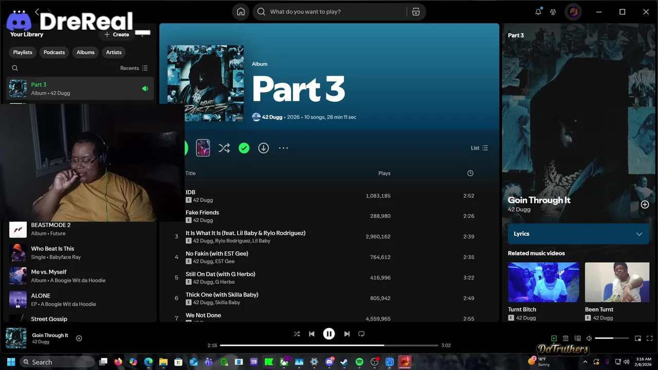Screen dimensions: 658x370
Task: Open the Recents sort dropdown
Action: pos(134,68)
